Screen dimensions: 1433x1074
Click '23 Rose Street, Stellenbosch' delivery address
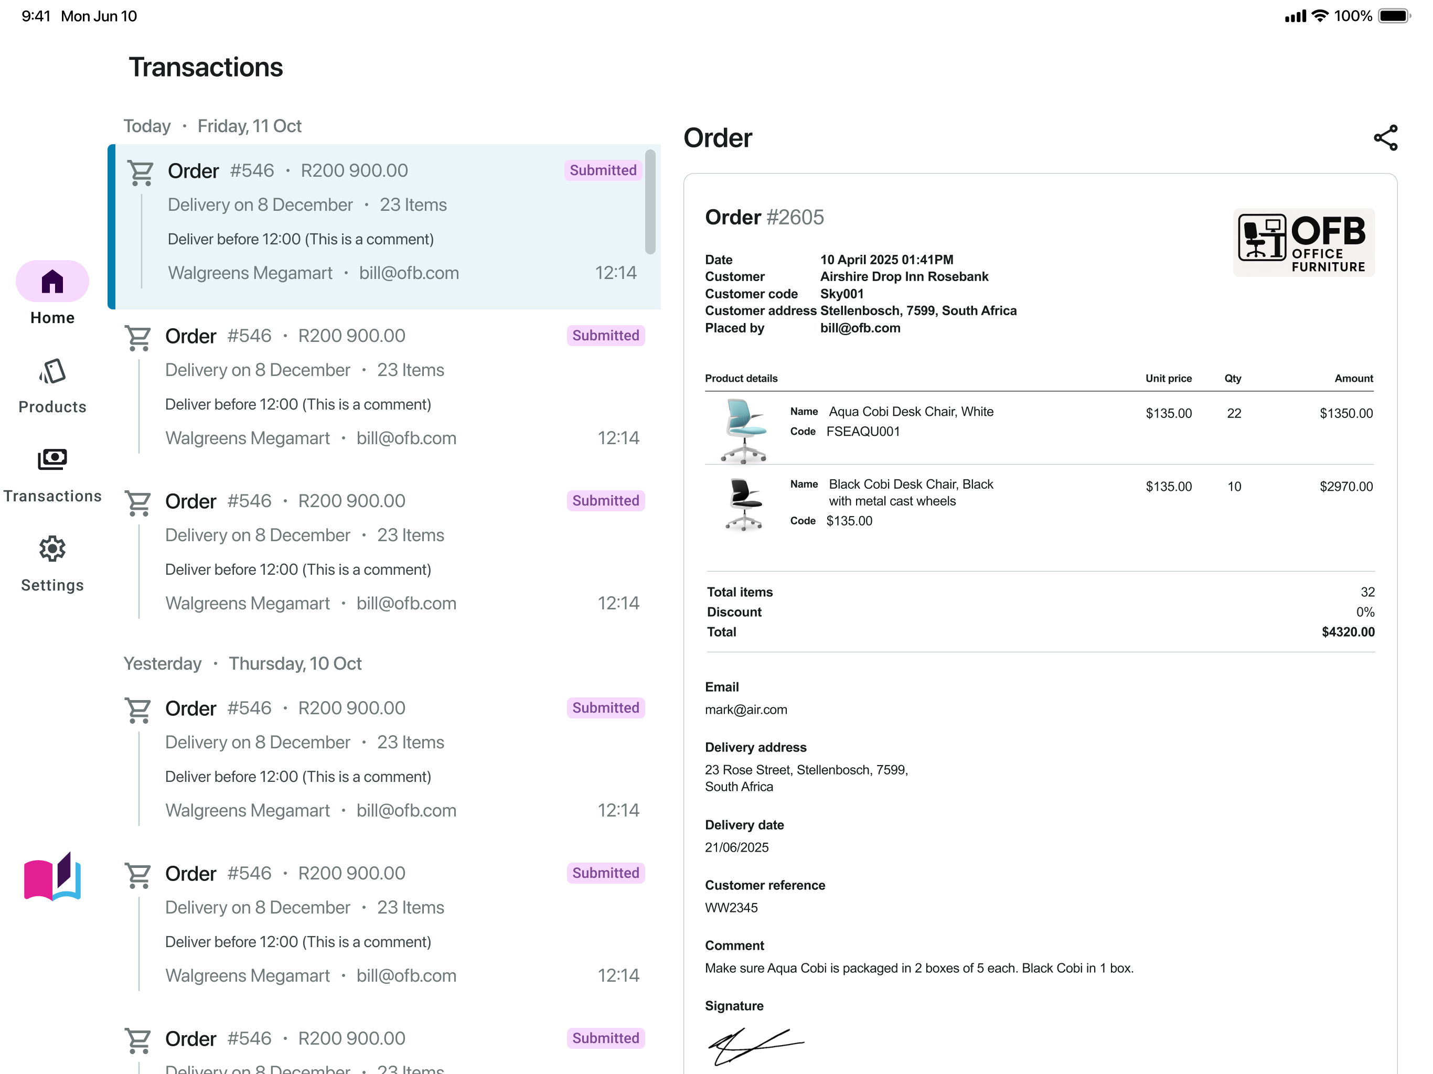pyautogui.click(x=807, y=778)
